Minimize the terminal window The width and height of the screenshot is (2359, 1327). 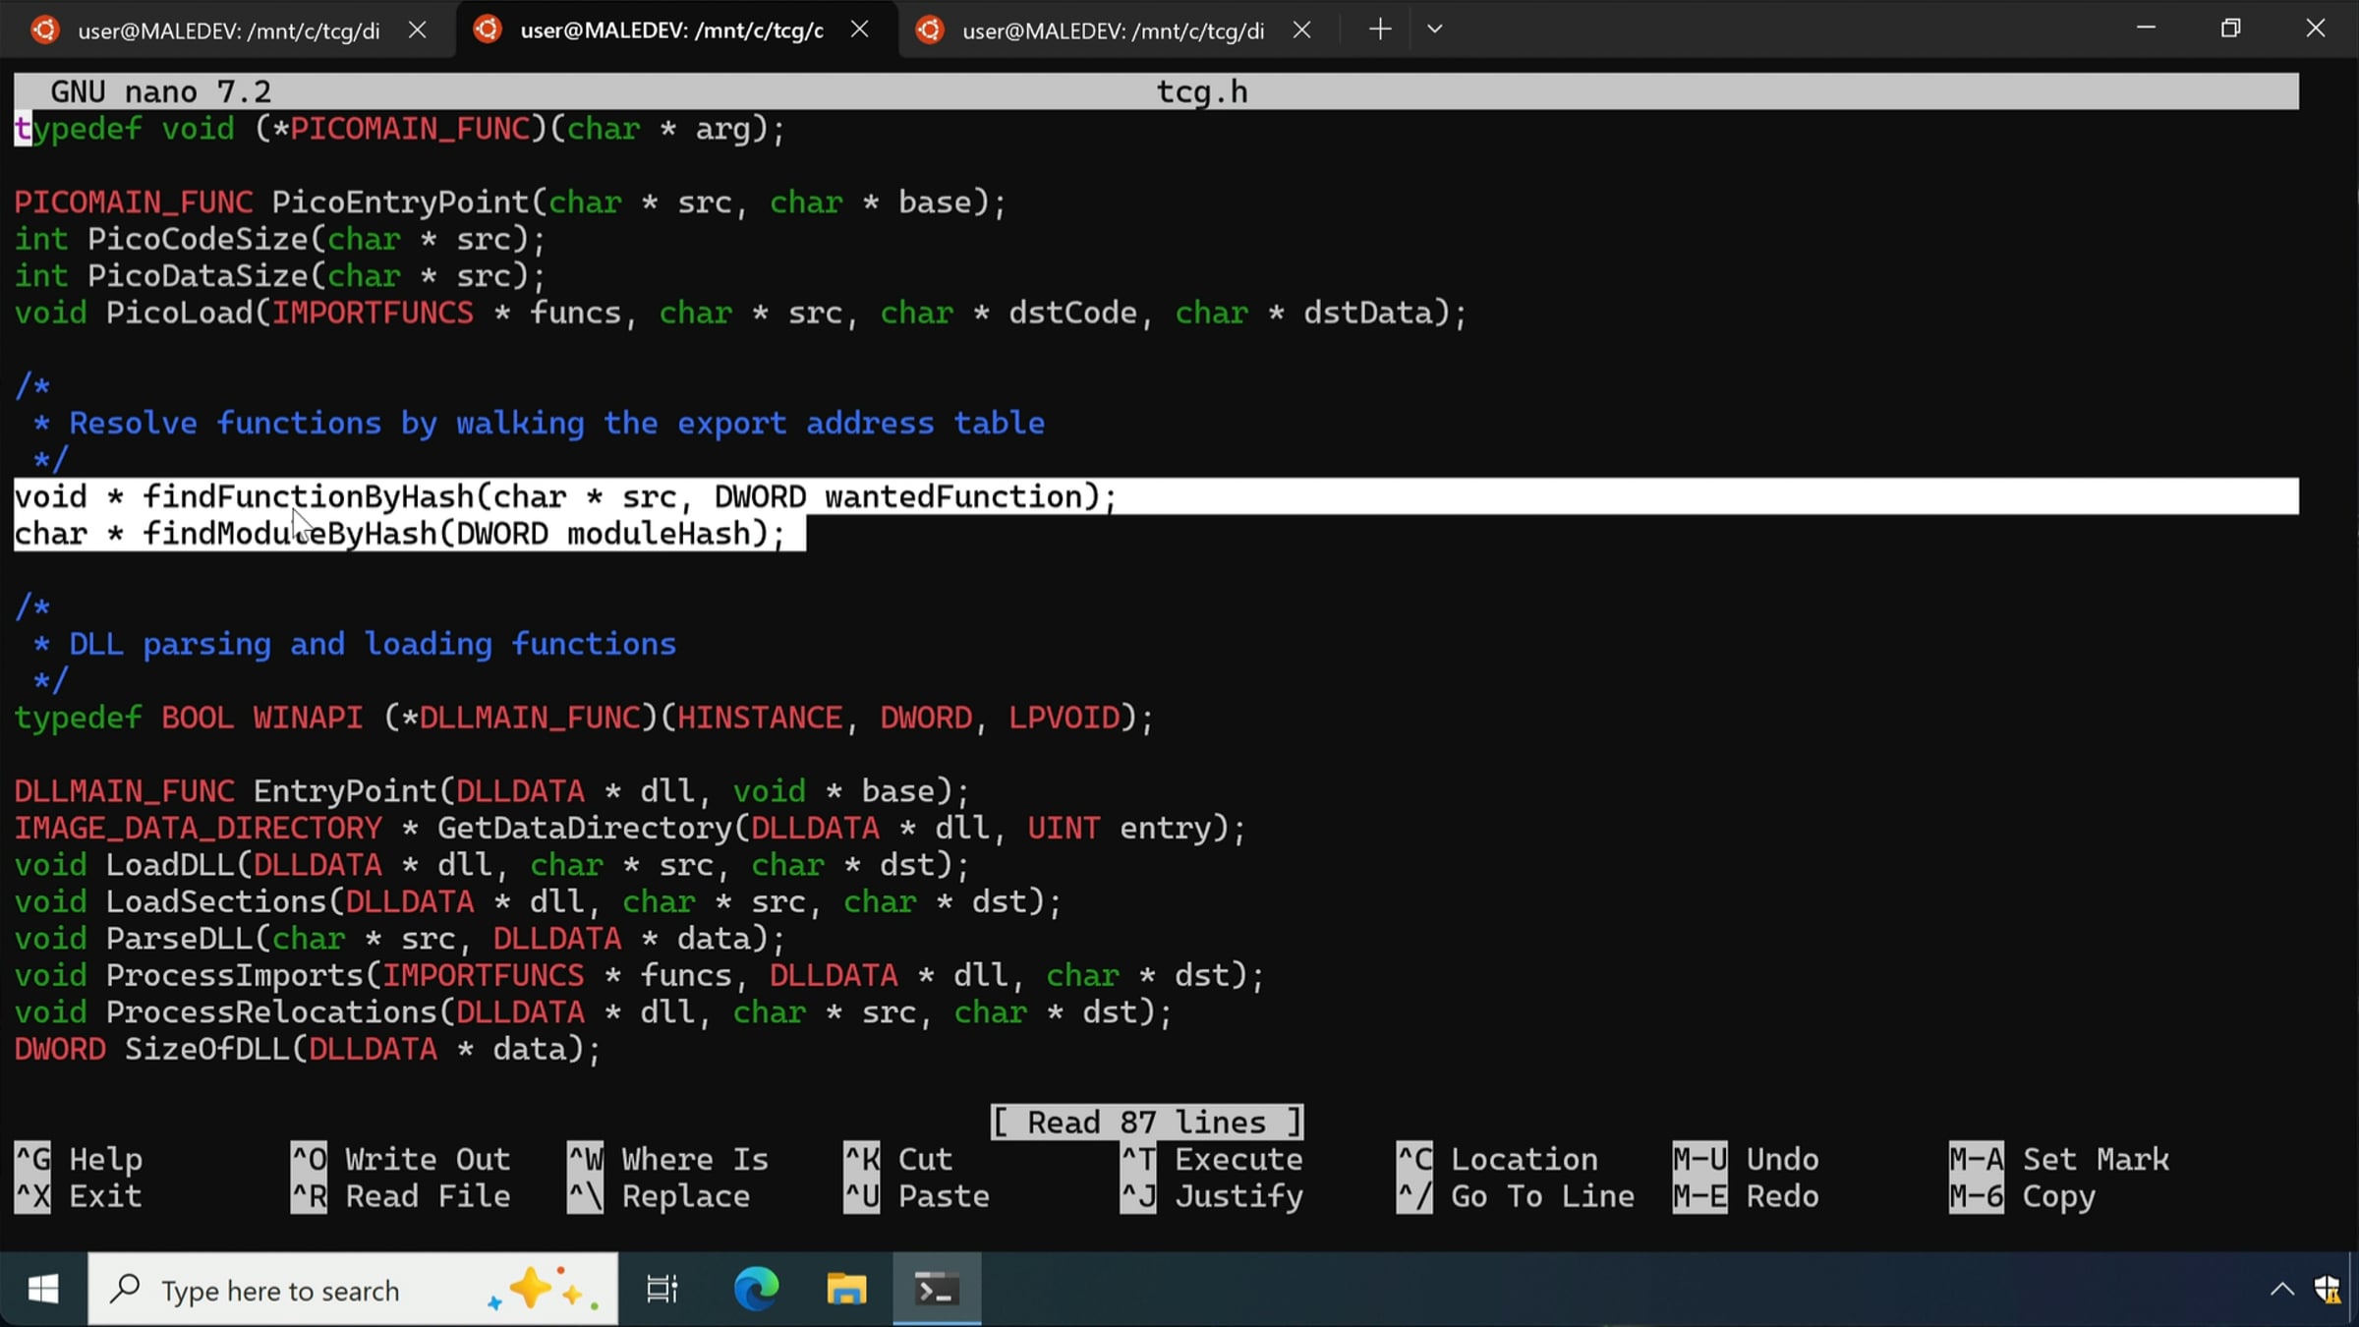click(2146, 29)
